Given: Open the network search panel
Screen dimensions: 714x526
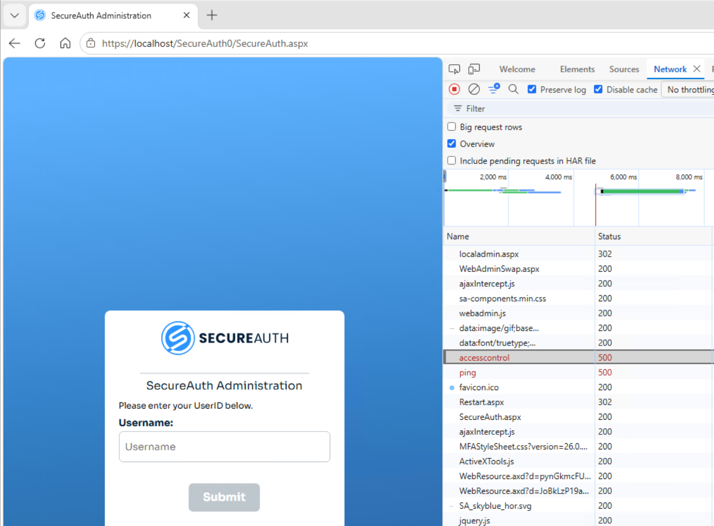Looking at the screenshot, I should point(513,89).
